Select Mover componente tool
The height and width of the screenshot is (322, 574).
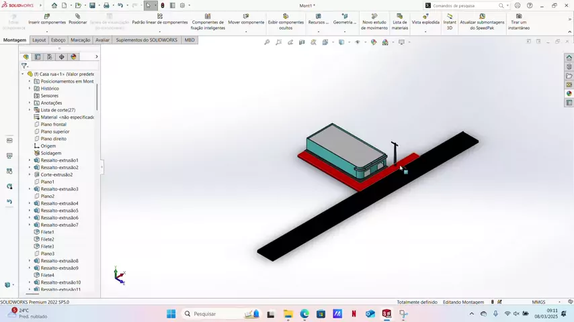coord(246,19)
